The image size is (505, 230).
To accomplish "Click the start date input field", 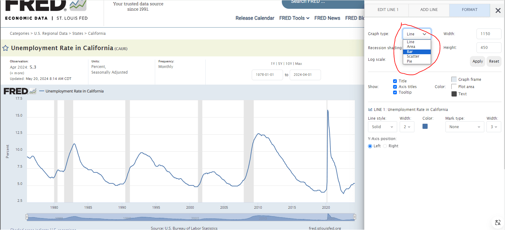I will click(x=267, y=75).
